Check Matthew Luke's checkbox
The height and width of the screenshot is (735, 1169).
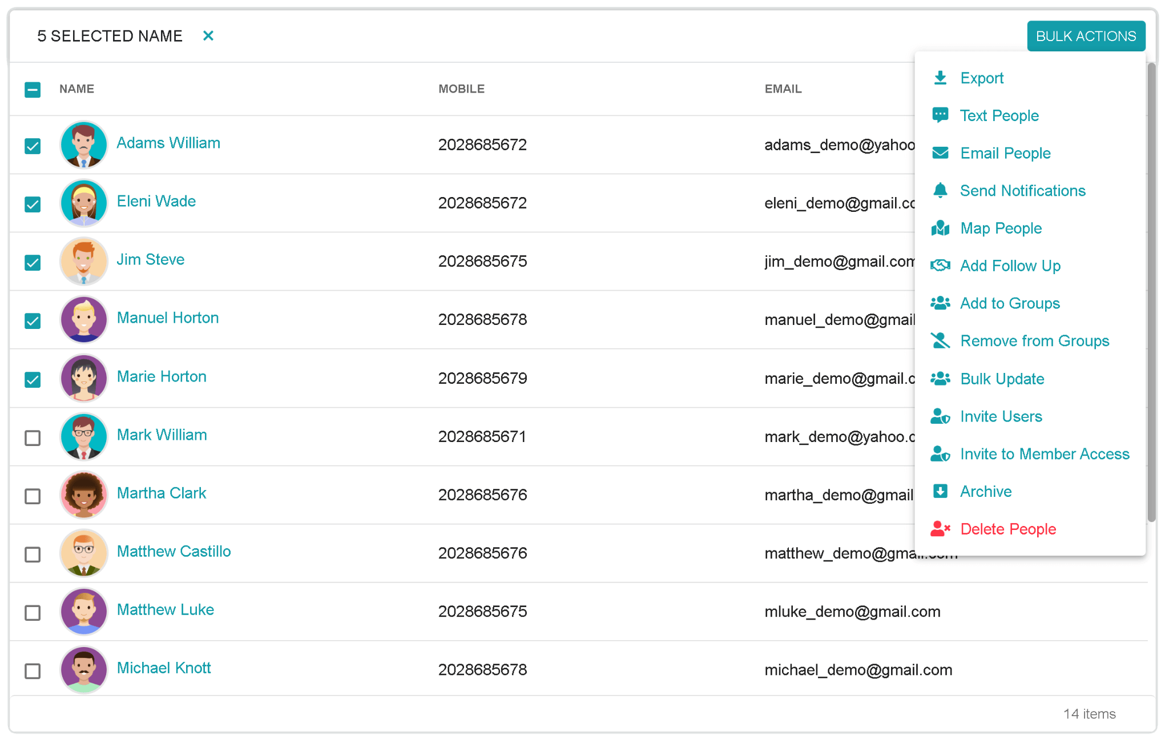[33, 613]
